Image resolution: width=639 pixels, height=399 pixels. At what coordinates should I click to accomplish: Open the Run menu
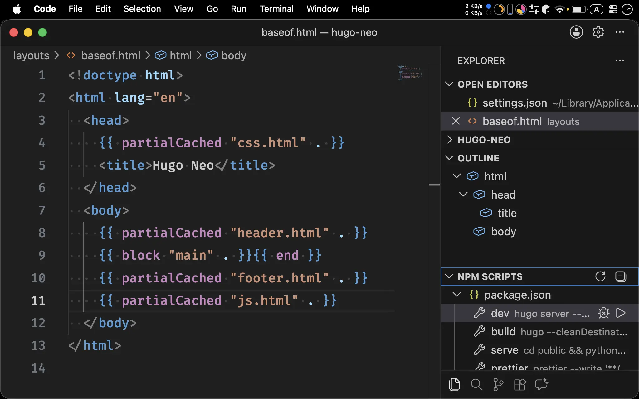pyautogui.click(x=239, y=9)
